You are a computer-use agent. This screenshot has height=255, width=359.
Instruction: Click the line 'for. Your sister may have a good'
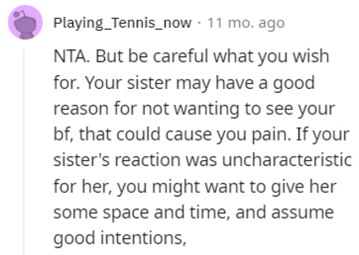click(x=184, y=83)
